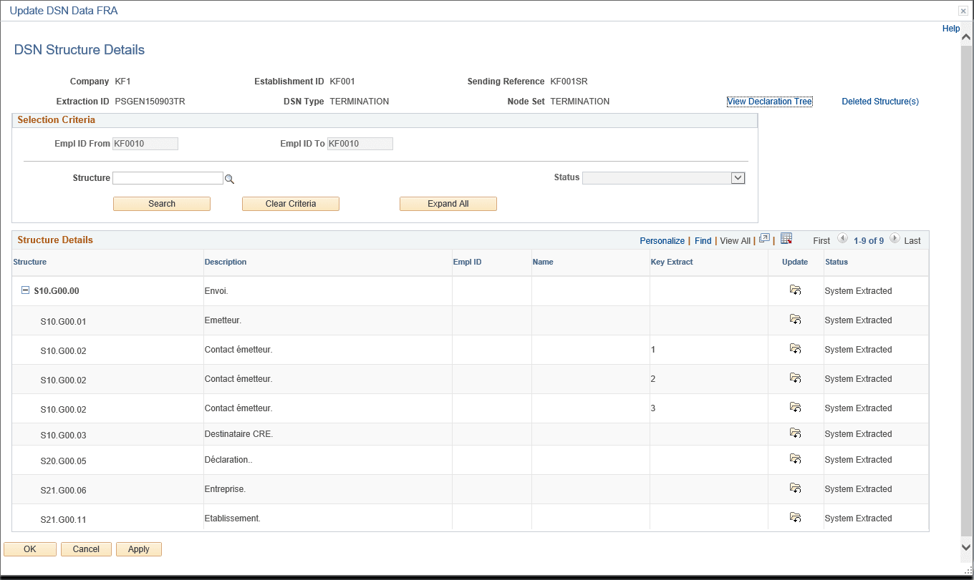Click the Clear Criteria button

click(291, 204)
